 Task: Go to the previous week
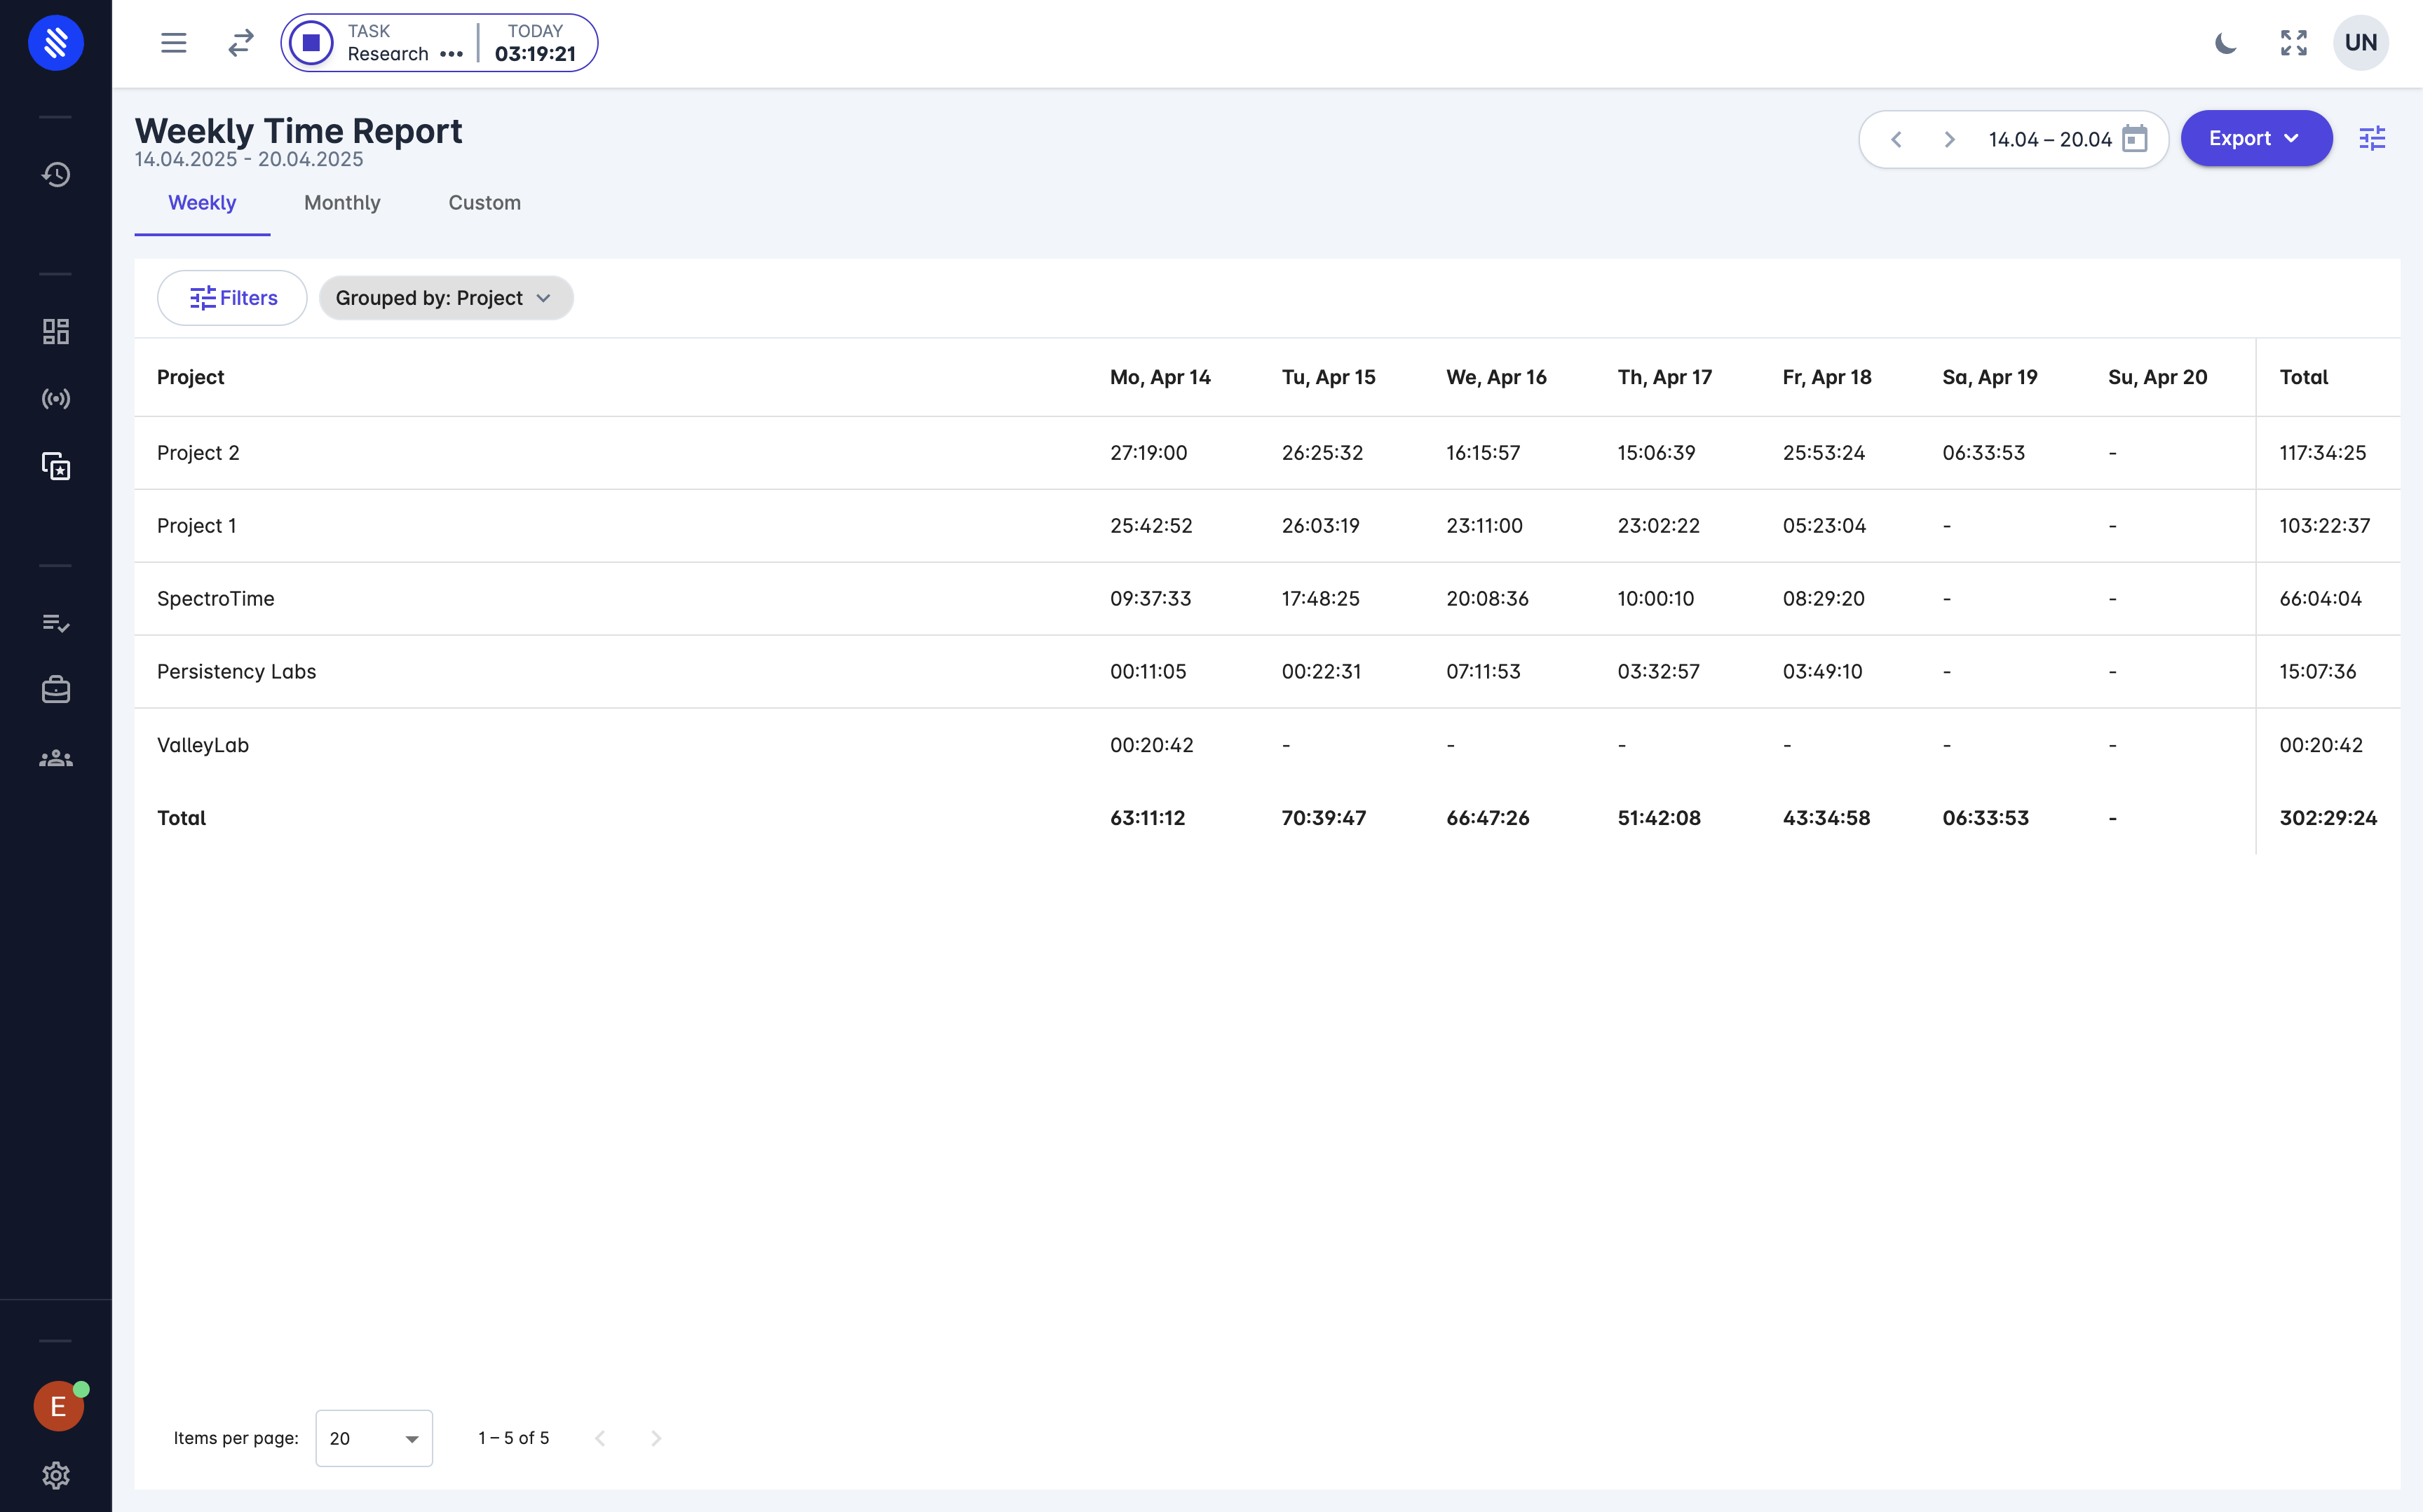click(x=1896, y=139)
